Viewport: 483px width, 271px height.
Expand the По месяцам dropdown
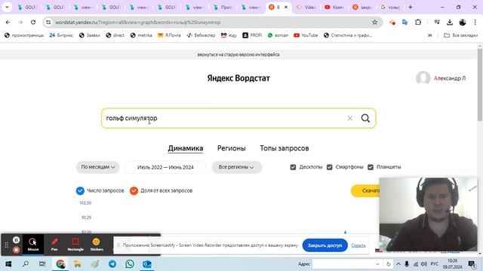tap(97, 167)
